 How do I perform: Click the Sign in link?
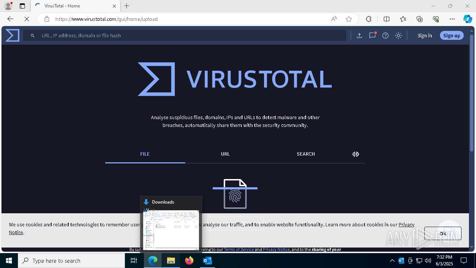pos(425,35)
